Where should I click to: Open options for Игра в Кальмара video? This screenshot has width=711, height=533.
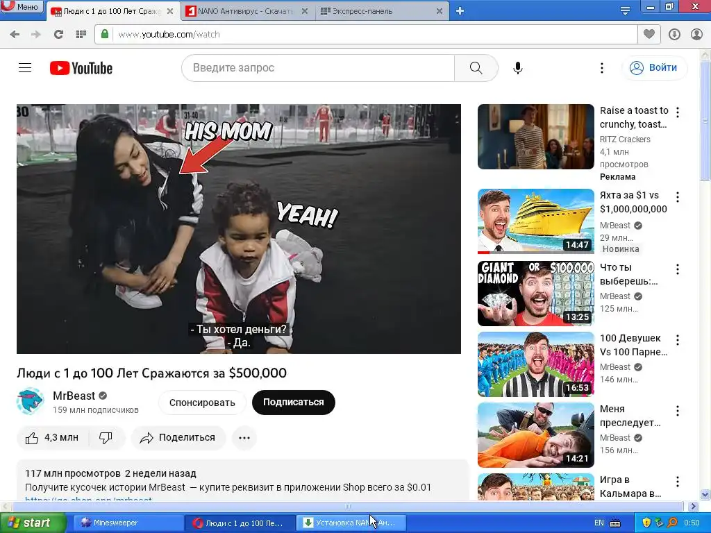678,482
